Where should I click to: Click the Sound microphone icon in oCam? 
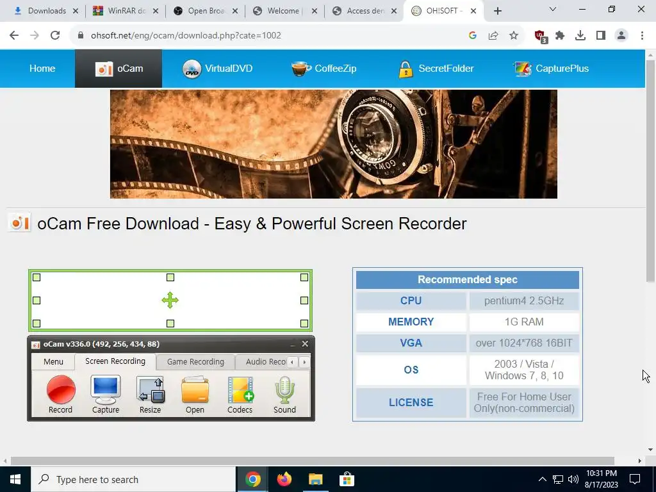pos(285,389)
